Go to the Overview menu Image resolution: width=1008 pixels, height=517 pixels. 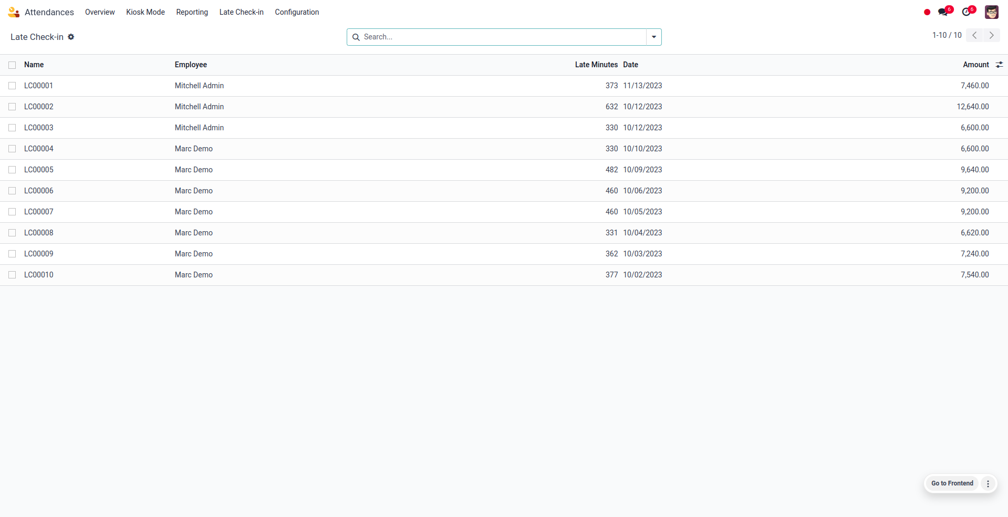pyautogui.click(x=100, y=12)
